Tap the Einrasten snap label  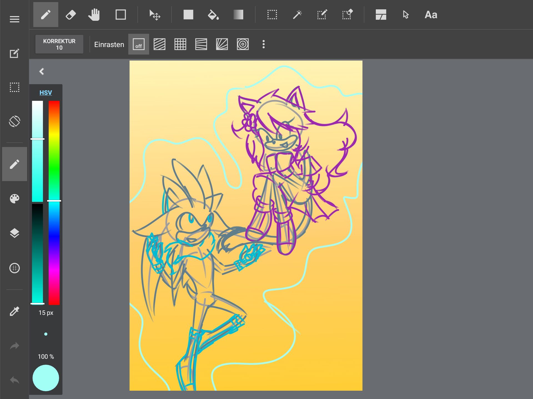point(109,45)
